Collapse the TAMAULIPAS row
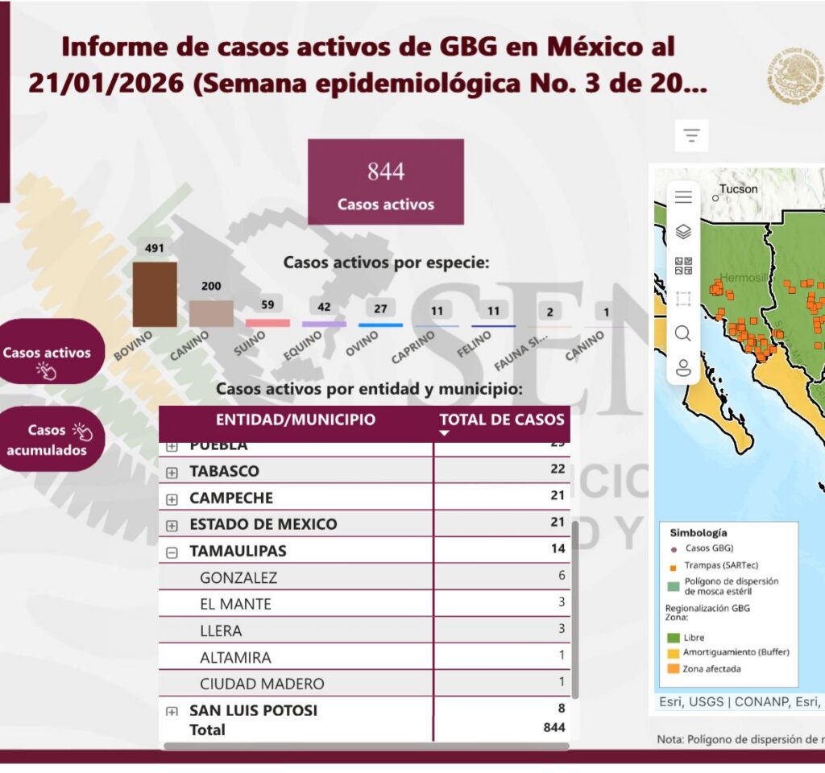 coord(172,552)
